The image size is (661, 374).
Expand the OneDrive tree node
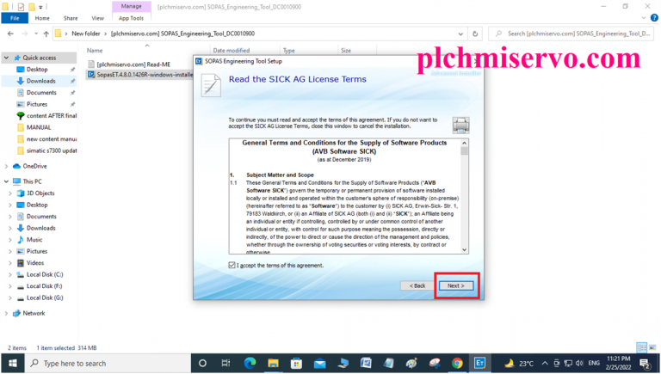pos(6,166)
